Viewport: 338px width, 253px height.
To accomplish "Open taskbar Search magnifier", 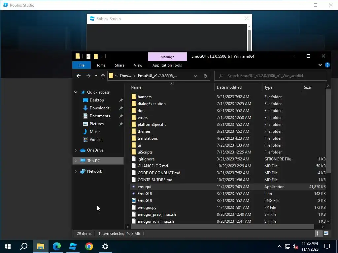I will point(24,246).
